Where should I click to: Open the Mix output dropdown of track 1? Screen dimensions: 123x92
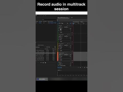click(65, 30)
